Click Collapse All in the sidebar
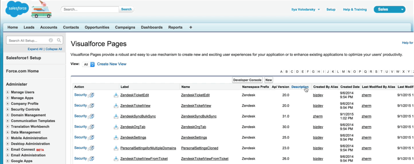The image size is (414, 164). pos(54,49)
